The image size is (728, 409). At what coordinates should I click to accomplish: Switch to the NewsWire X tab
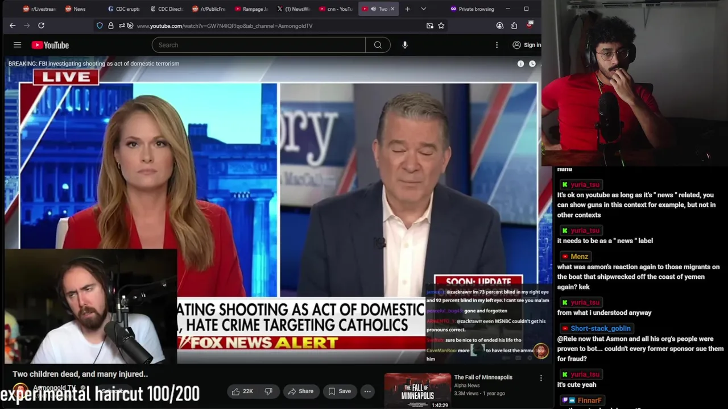coord(293,9)
